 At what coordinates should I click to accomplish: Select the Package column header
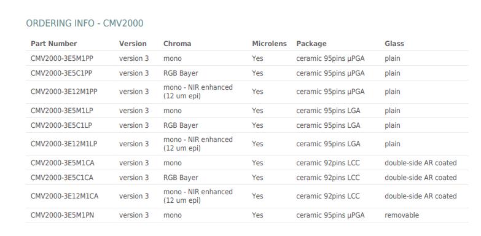pyautogui.click(x=311, y=44)
